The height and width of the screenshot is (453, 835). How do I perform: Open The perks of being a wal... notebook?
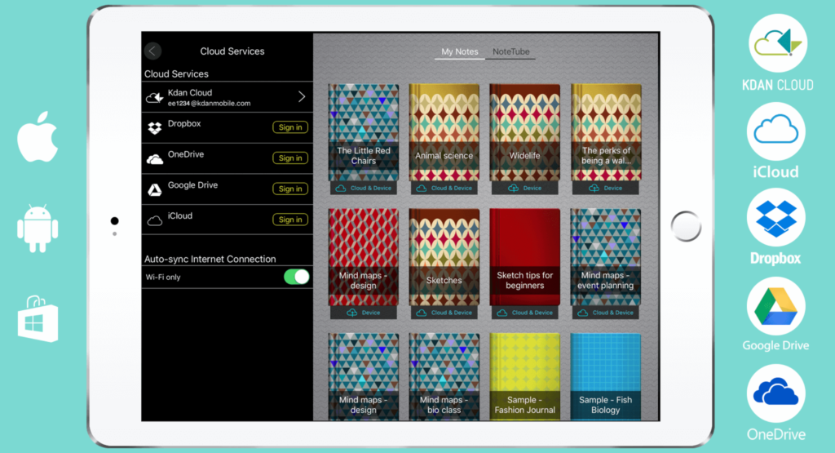(606, 133)
